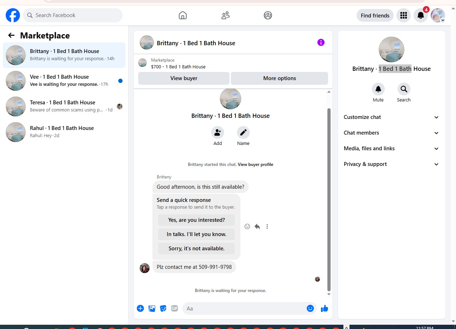Click Find friends button

point(375,15)
